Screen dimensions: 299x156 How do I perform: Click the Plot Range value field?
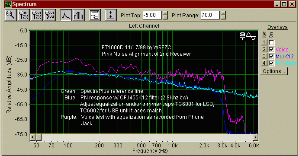coord(210,15)
